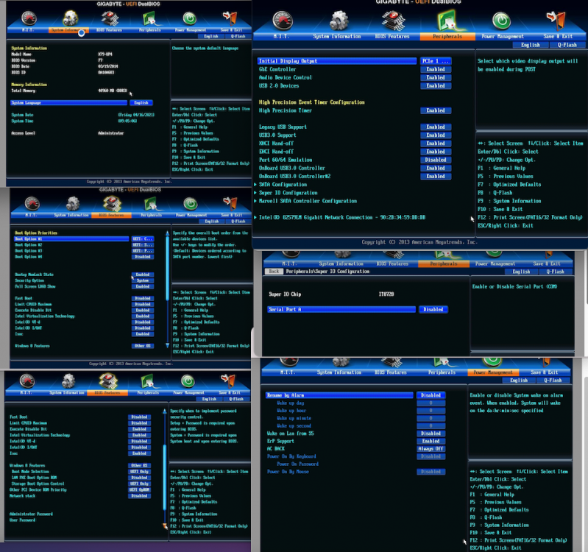
Task: Click English language button in Peripherals screen
Action: tap(531, 45)
